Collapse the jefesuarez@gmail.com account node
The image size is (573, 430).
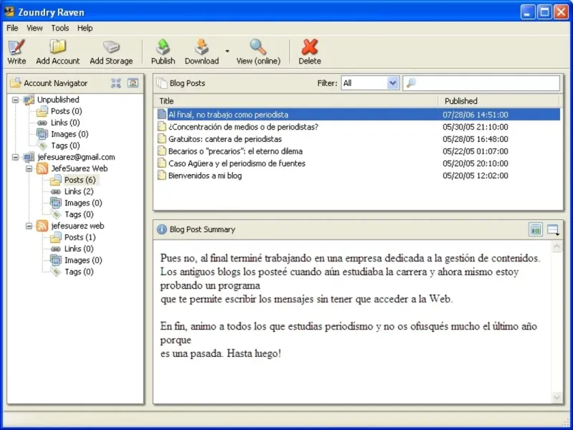point(15,157)
